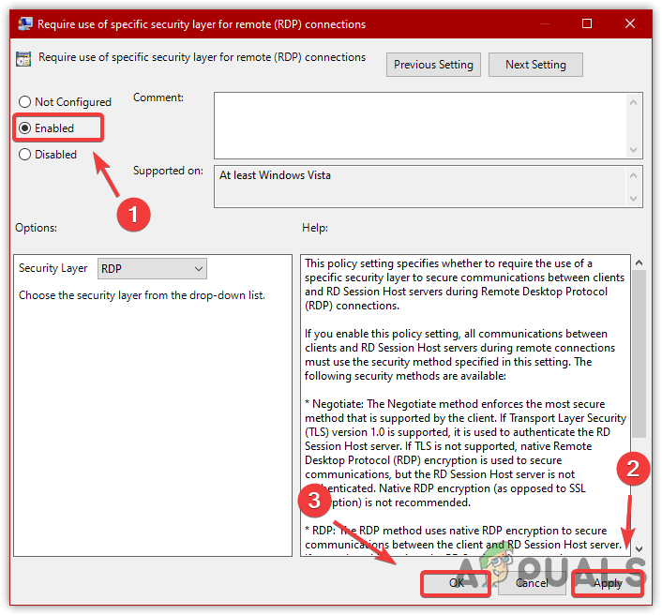Open the Security Layer dropdown

pyautogui.click(x=152, y=268)
